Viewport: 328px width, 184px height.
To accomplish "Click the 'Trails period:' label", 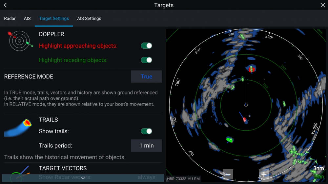I will [55, 145].
